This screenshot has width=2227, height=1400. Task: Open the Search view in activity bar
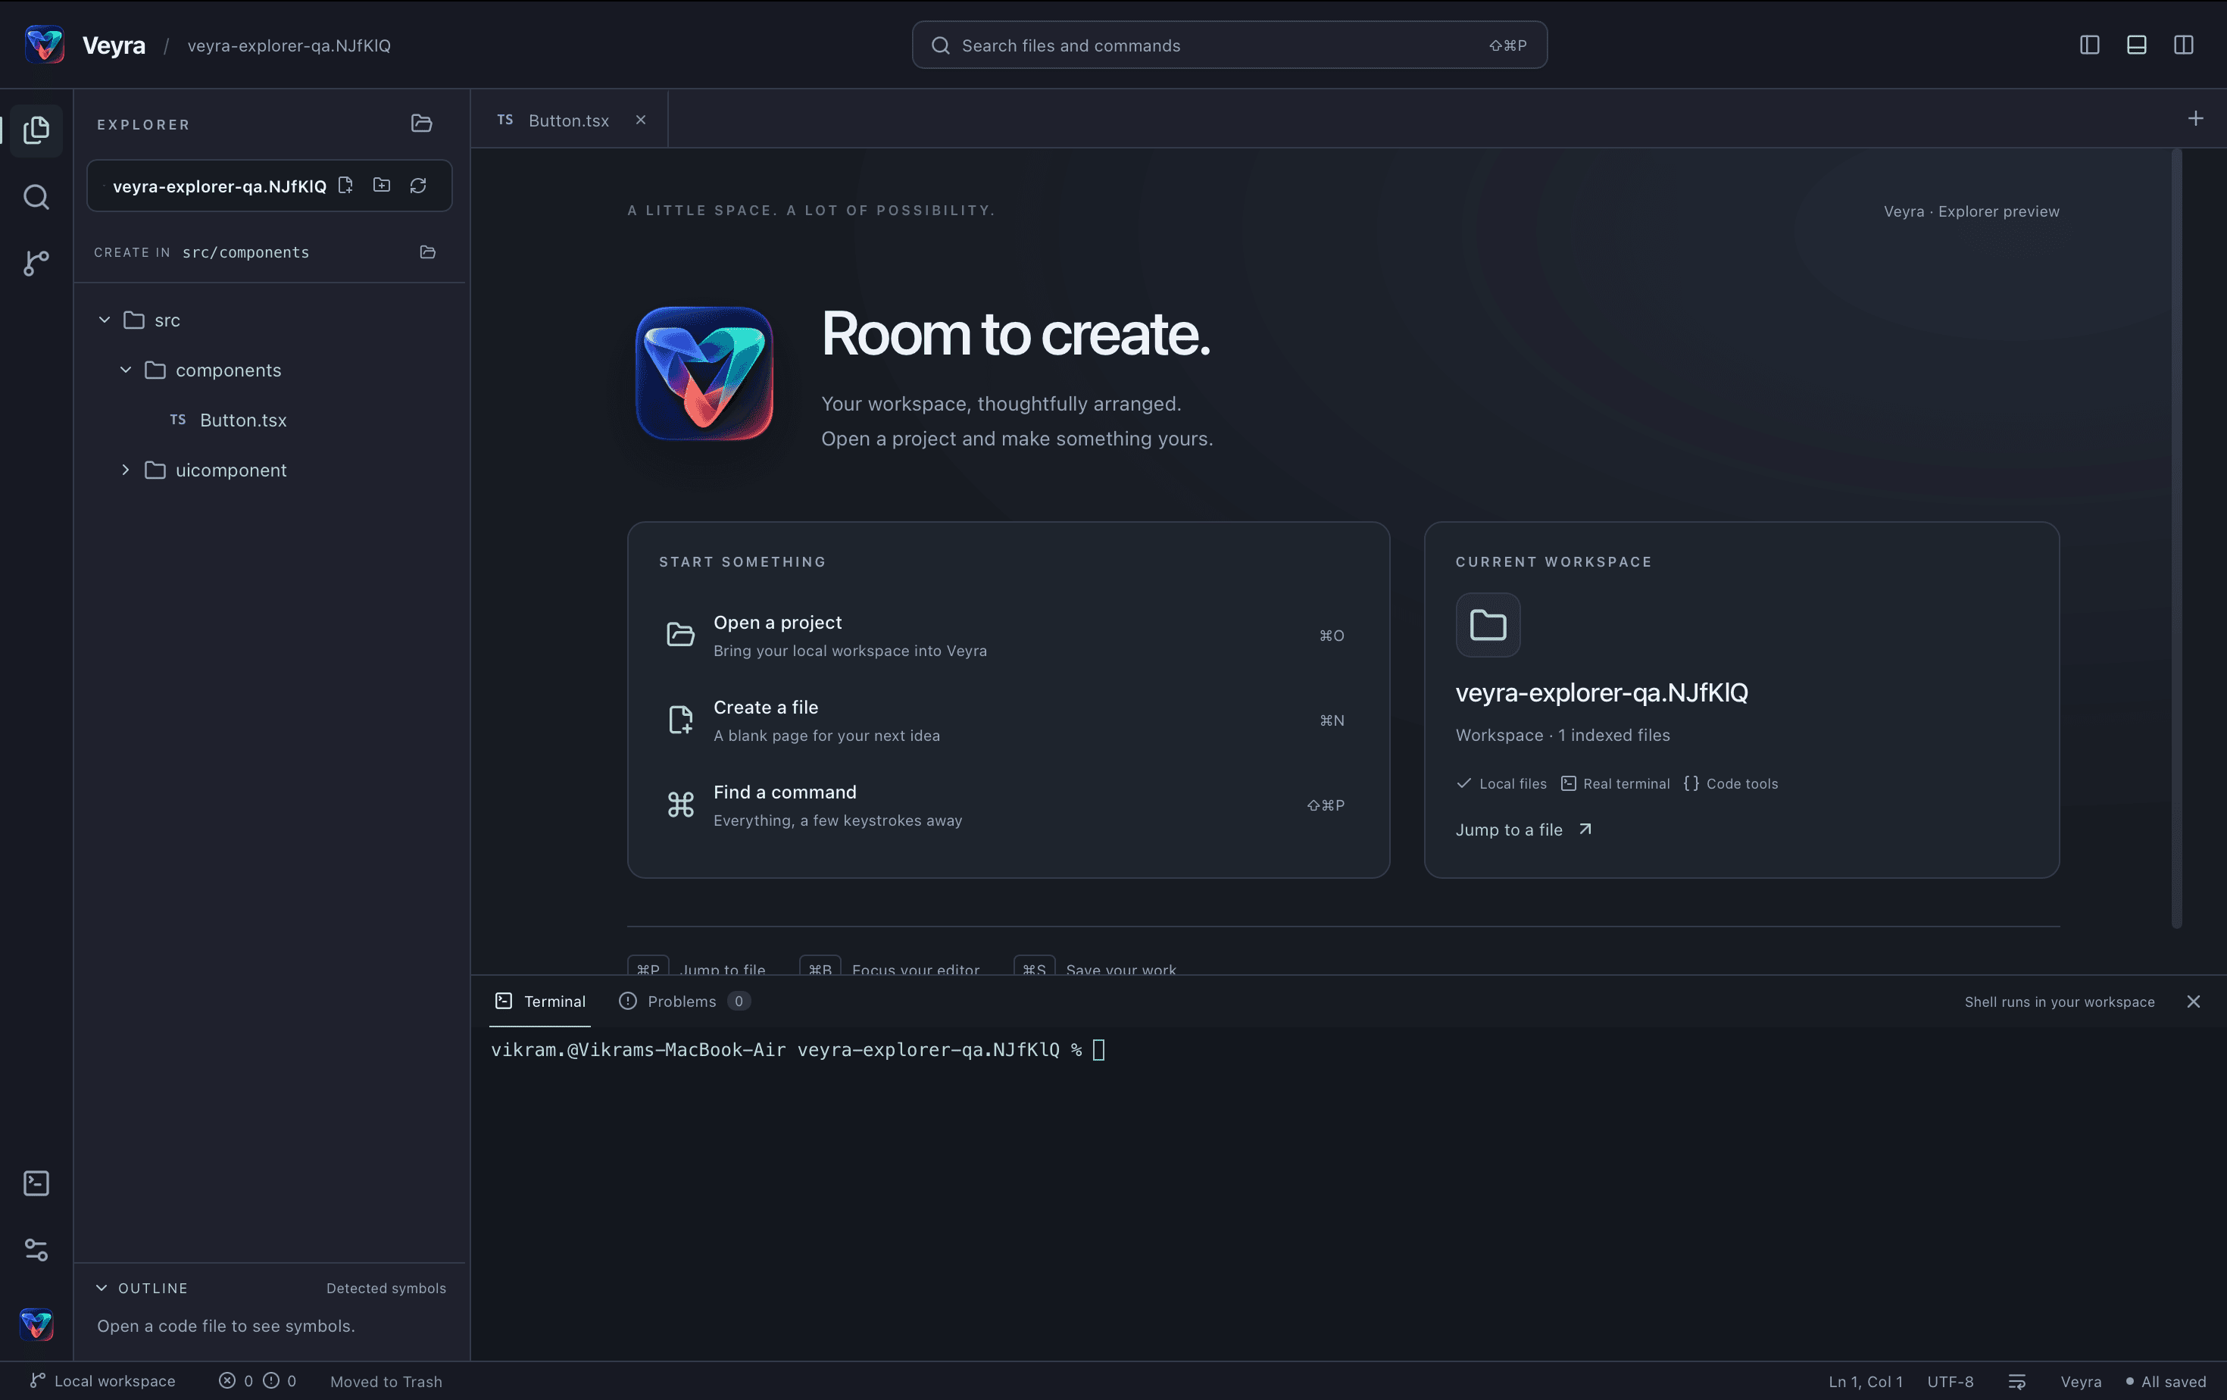[36, 197]
